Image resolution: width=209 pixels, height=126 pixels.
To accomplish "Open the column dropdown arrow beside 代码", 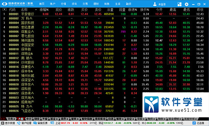I will [5, 9].
